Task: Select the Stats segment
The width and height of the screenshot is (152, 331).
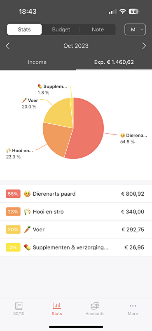Action: coord(24,29)
